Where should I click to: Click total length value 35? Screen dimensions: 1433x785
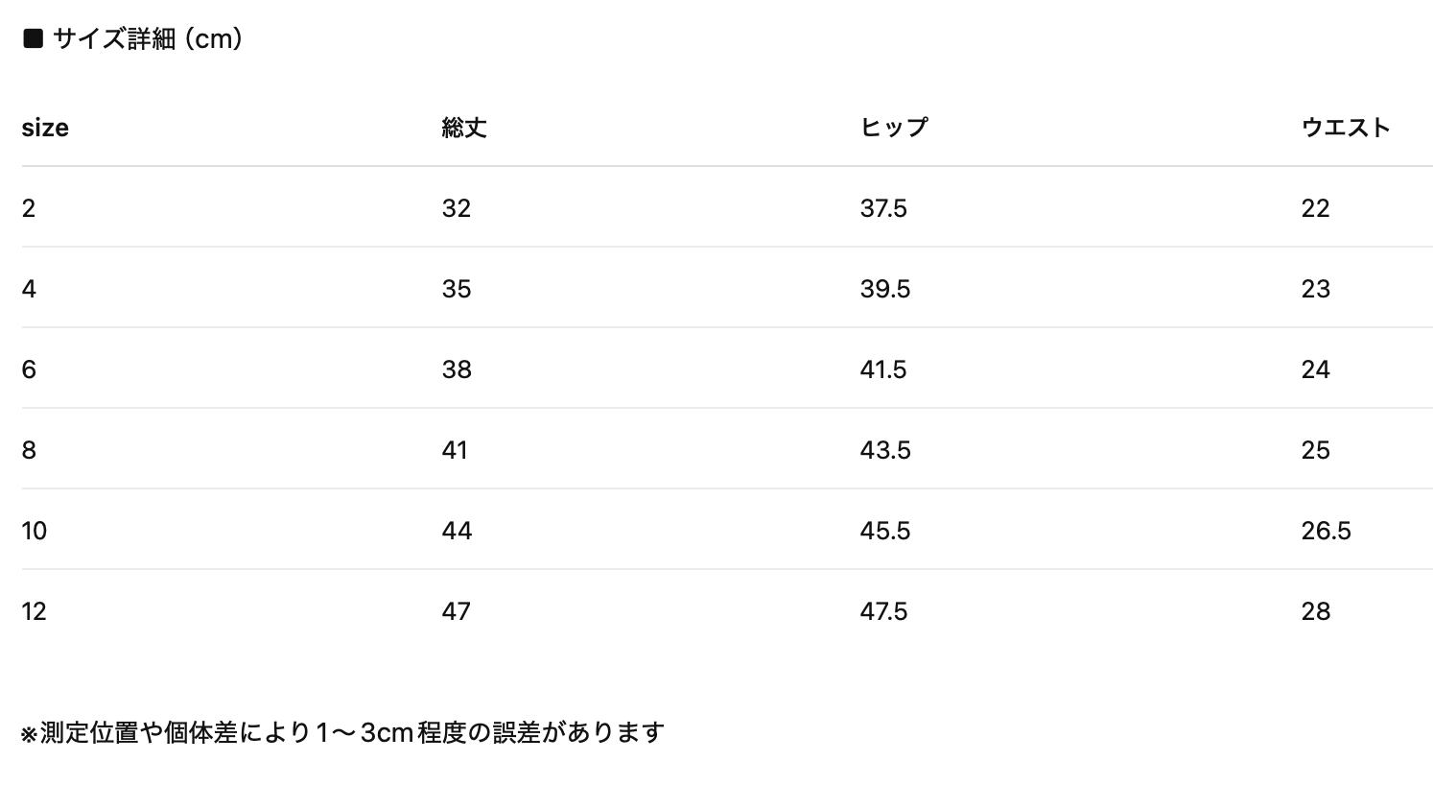[x=457, y=289]
